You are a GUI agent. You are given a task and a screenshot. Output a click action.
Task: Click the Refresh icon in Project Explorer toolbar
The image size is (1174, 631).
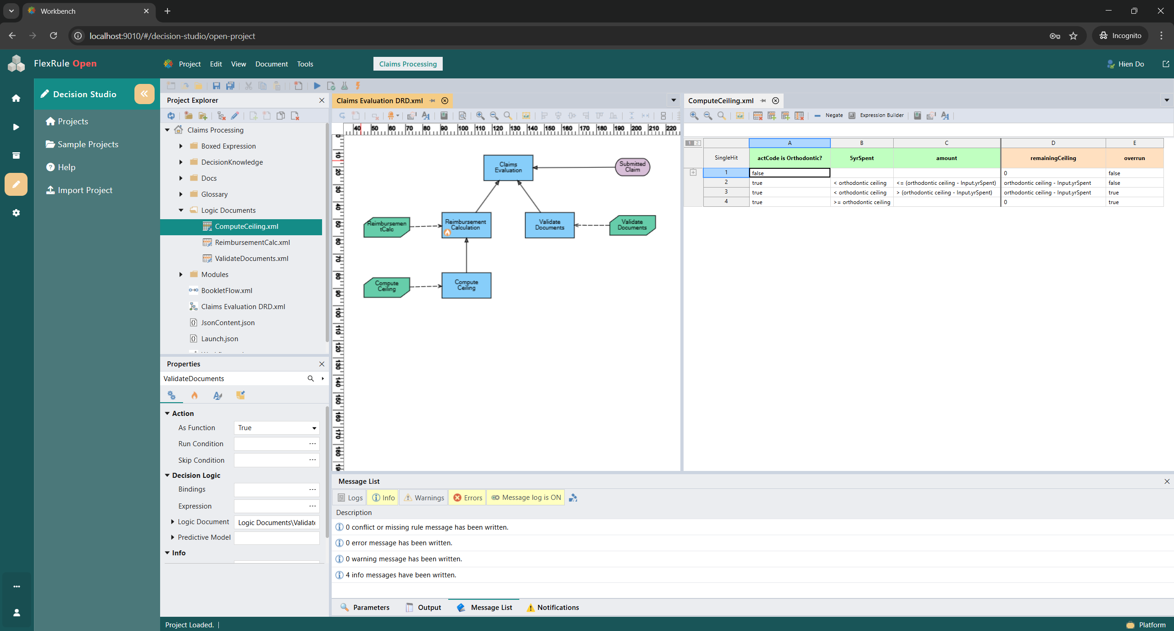click(171, 116)
